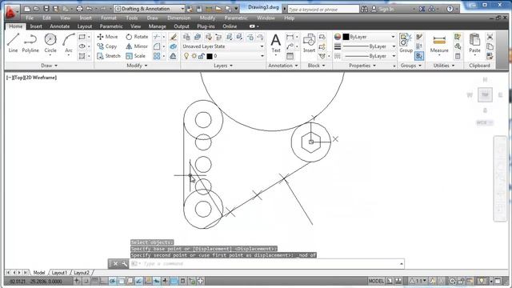Select the Polyline tool
Image resolution: width=512 pixels, height=288 pixels.
pyautogui.click(x=30, y=42)
